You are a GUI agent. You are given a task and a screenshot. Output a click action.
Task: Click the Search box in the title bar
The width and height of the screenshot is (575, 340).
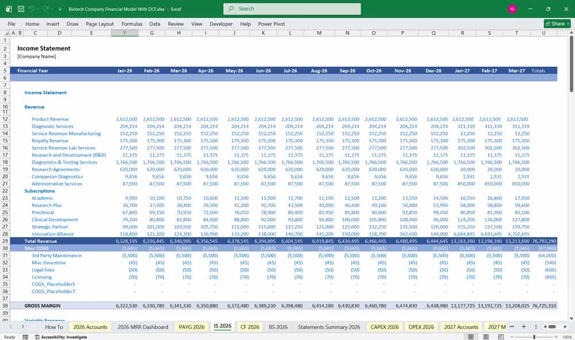pos(292,9)
